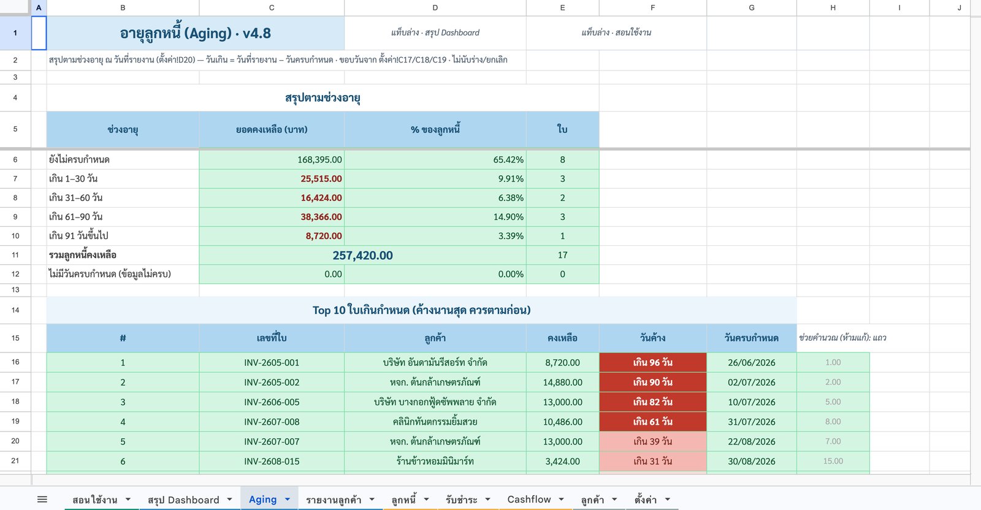Select row 11 header
The height and width of the screenshot is (510, 981).
[x=15, y=255]
